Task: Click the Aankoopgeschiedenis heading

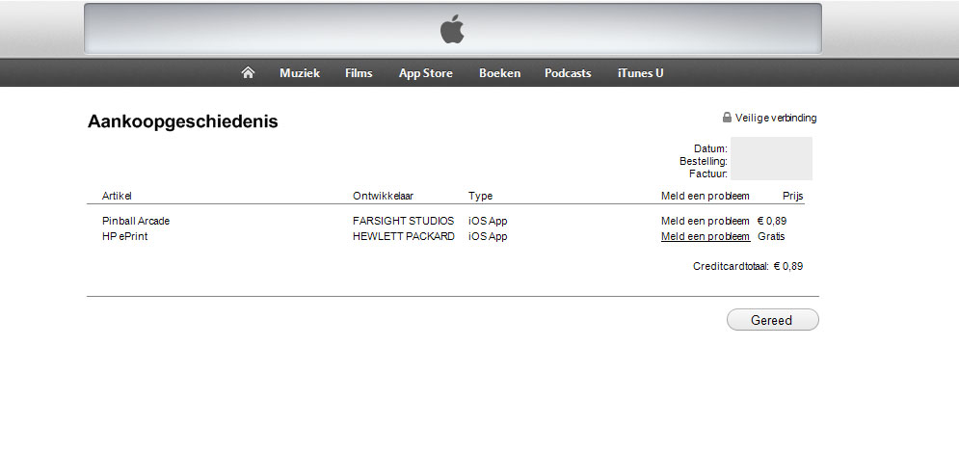Action: click(183, 121)
